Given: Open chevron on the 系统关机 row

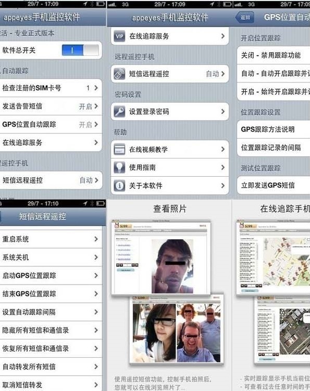Looking at the screenshot, I should (x=96, y=257).
